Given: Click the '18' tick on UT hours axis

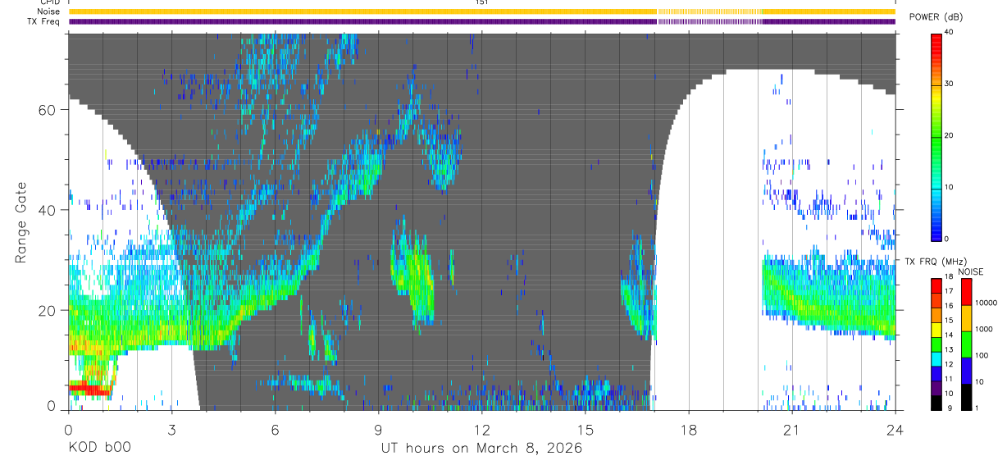Looking at the screenshot, I should (689, 429).
